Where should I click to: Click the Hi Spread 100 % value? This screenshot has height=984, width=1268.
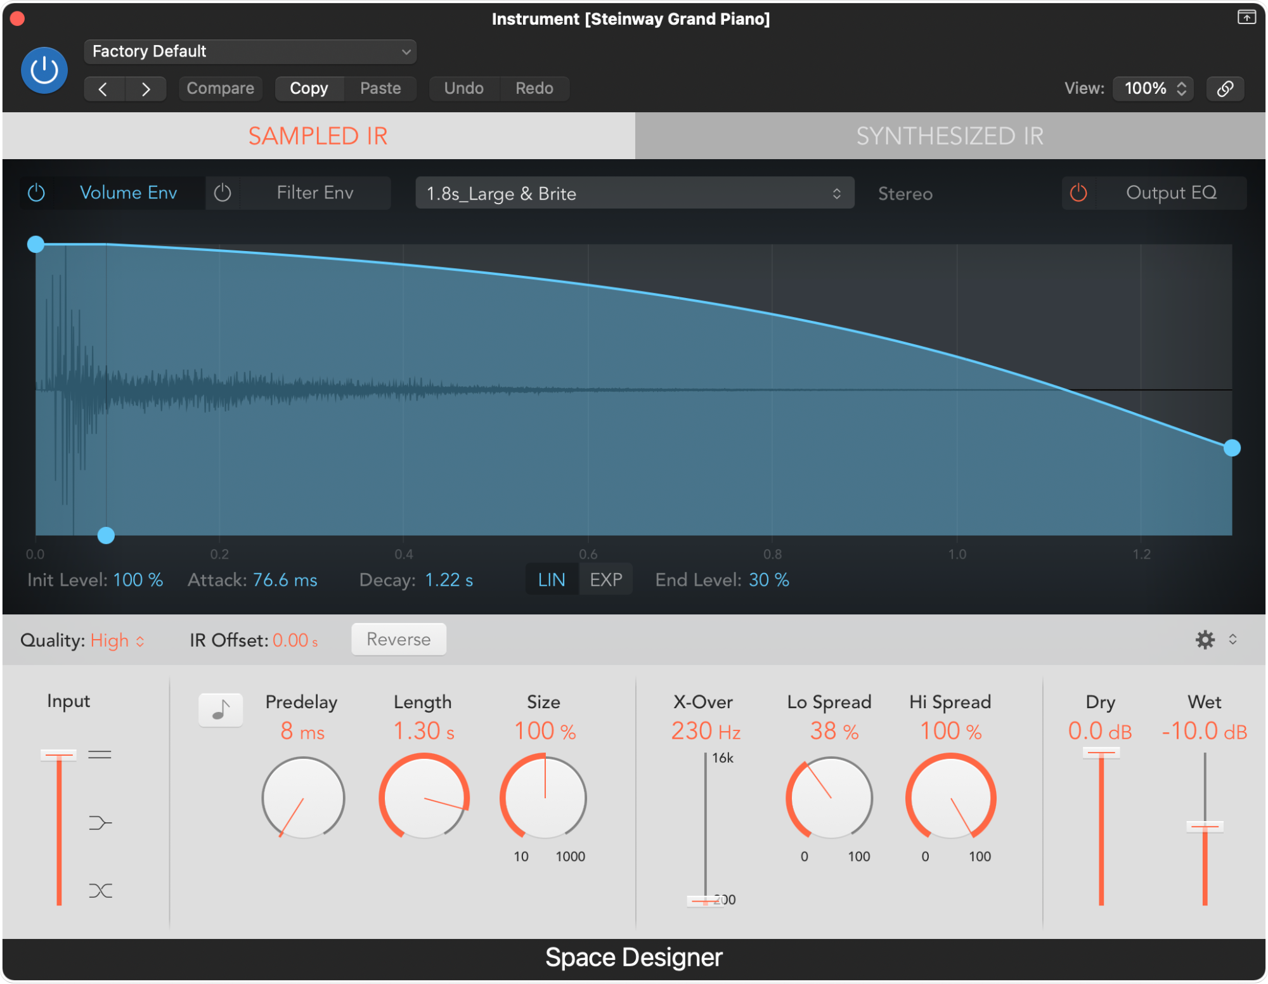click(950, 732)
